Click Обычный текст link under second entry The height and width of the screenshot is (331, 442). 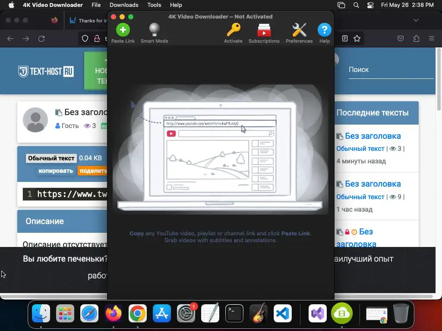pyautogui.click(x=360, y=197)
